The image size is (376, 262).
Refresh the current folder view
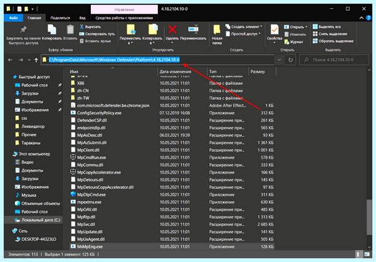tap(290, 60)
